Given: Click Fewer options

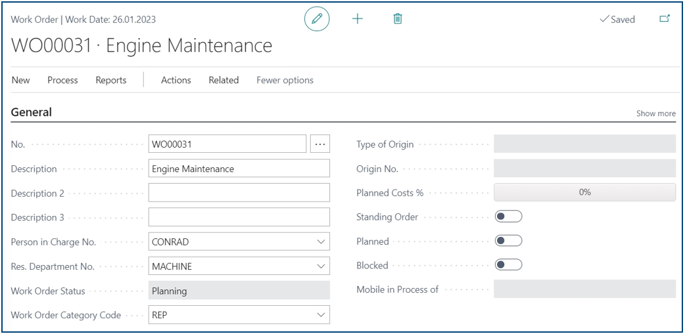Looking at the screenshot, I should pyautogui.click(x=285, y=80).
